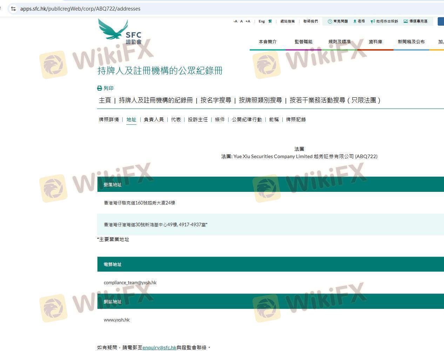Open 傳媒專用區 media corner link

coord(418,21)
